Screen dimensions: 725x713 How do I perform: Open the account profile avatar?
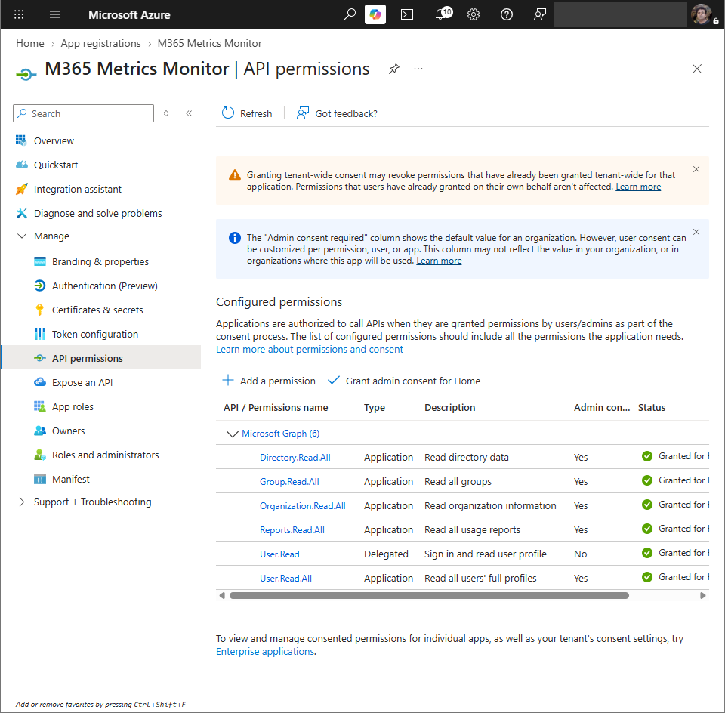tap(702, 14)
